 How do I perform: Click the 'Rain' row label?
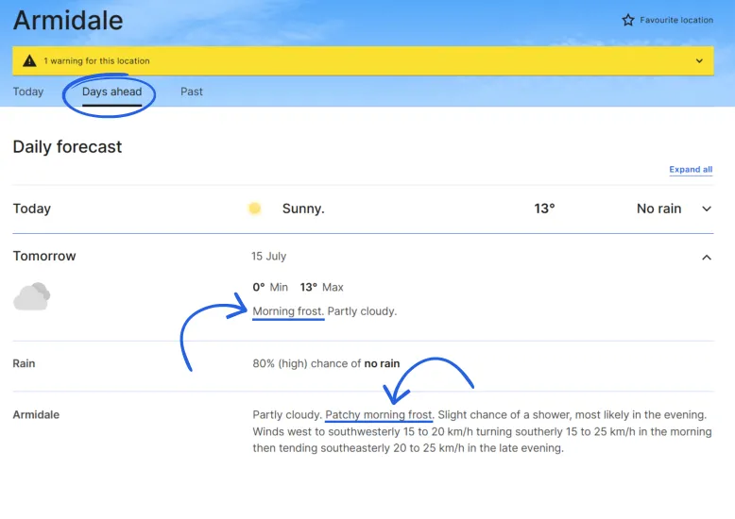(x=24, y=363)
